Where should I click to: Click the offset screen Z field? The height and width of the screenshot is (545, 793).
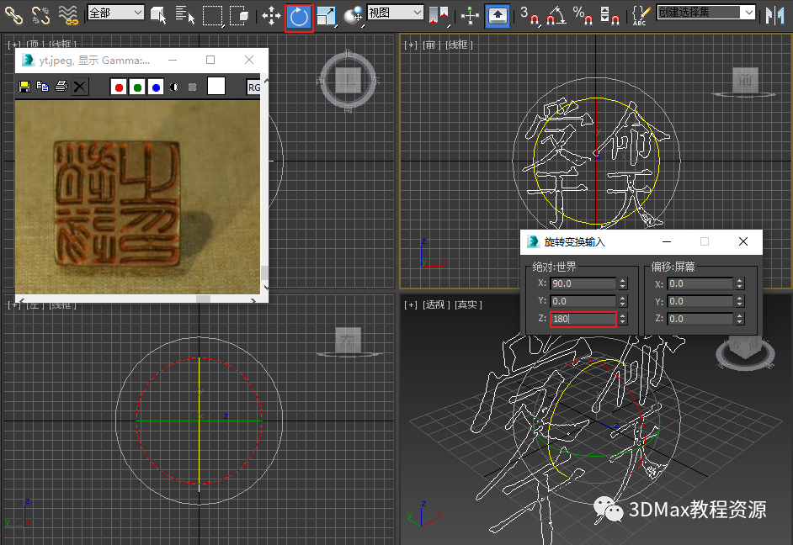coord(700,319)
